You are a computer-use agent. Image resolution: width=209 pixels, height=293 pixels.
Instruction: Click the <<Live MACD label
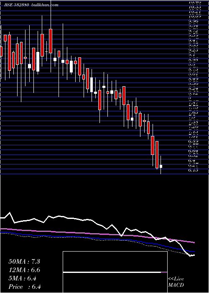(x=176, y=282)
